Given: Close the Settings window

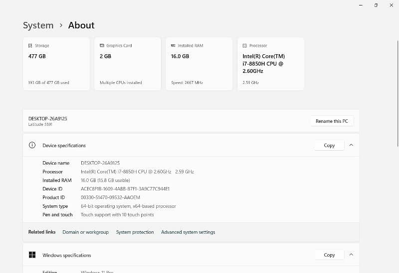Looking at the screenshot, I should (392, 5).
